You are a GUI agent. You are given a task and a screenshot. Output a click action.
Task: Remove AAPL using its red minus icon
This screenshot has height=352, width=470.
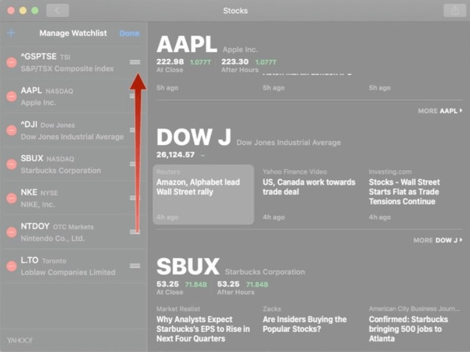[x=11, y=96]
